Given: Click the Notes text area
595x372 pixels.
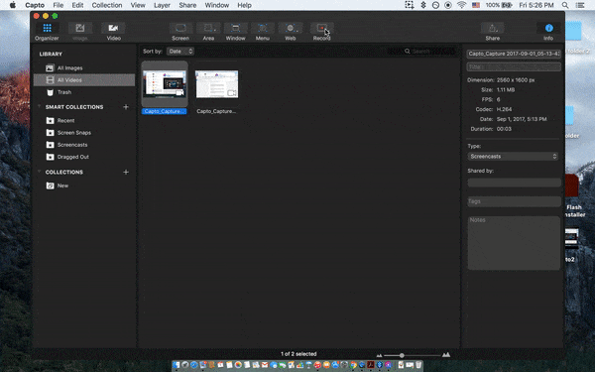Looking at the screenshot, I should click(x=514, y=243).
